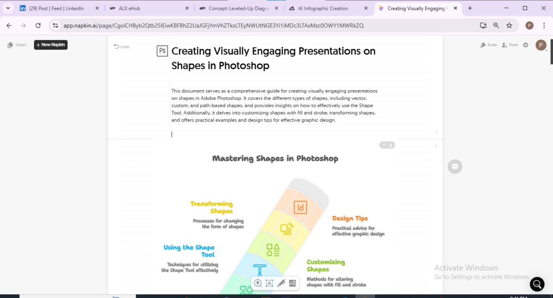
Task: Bookmark this page with the star
Action: 509,26
